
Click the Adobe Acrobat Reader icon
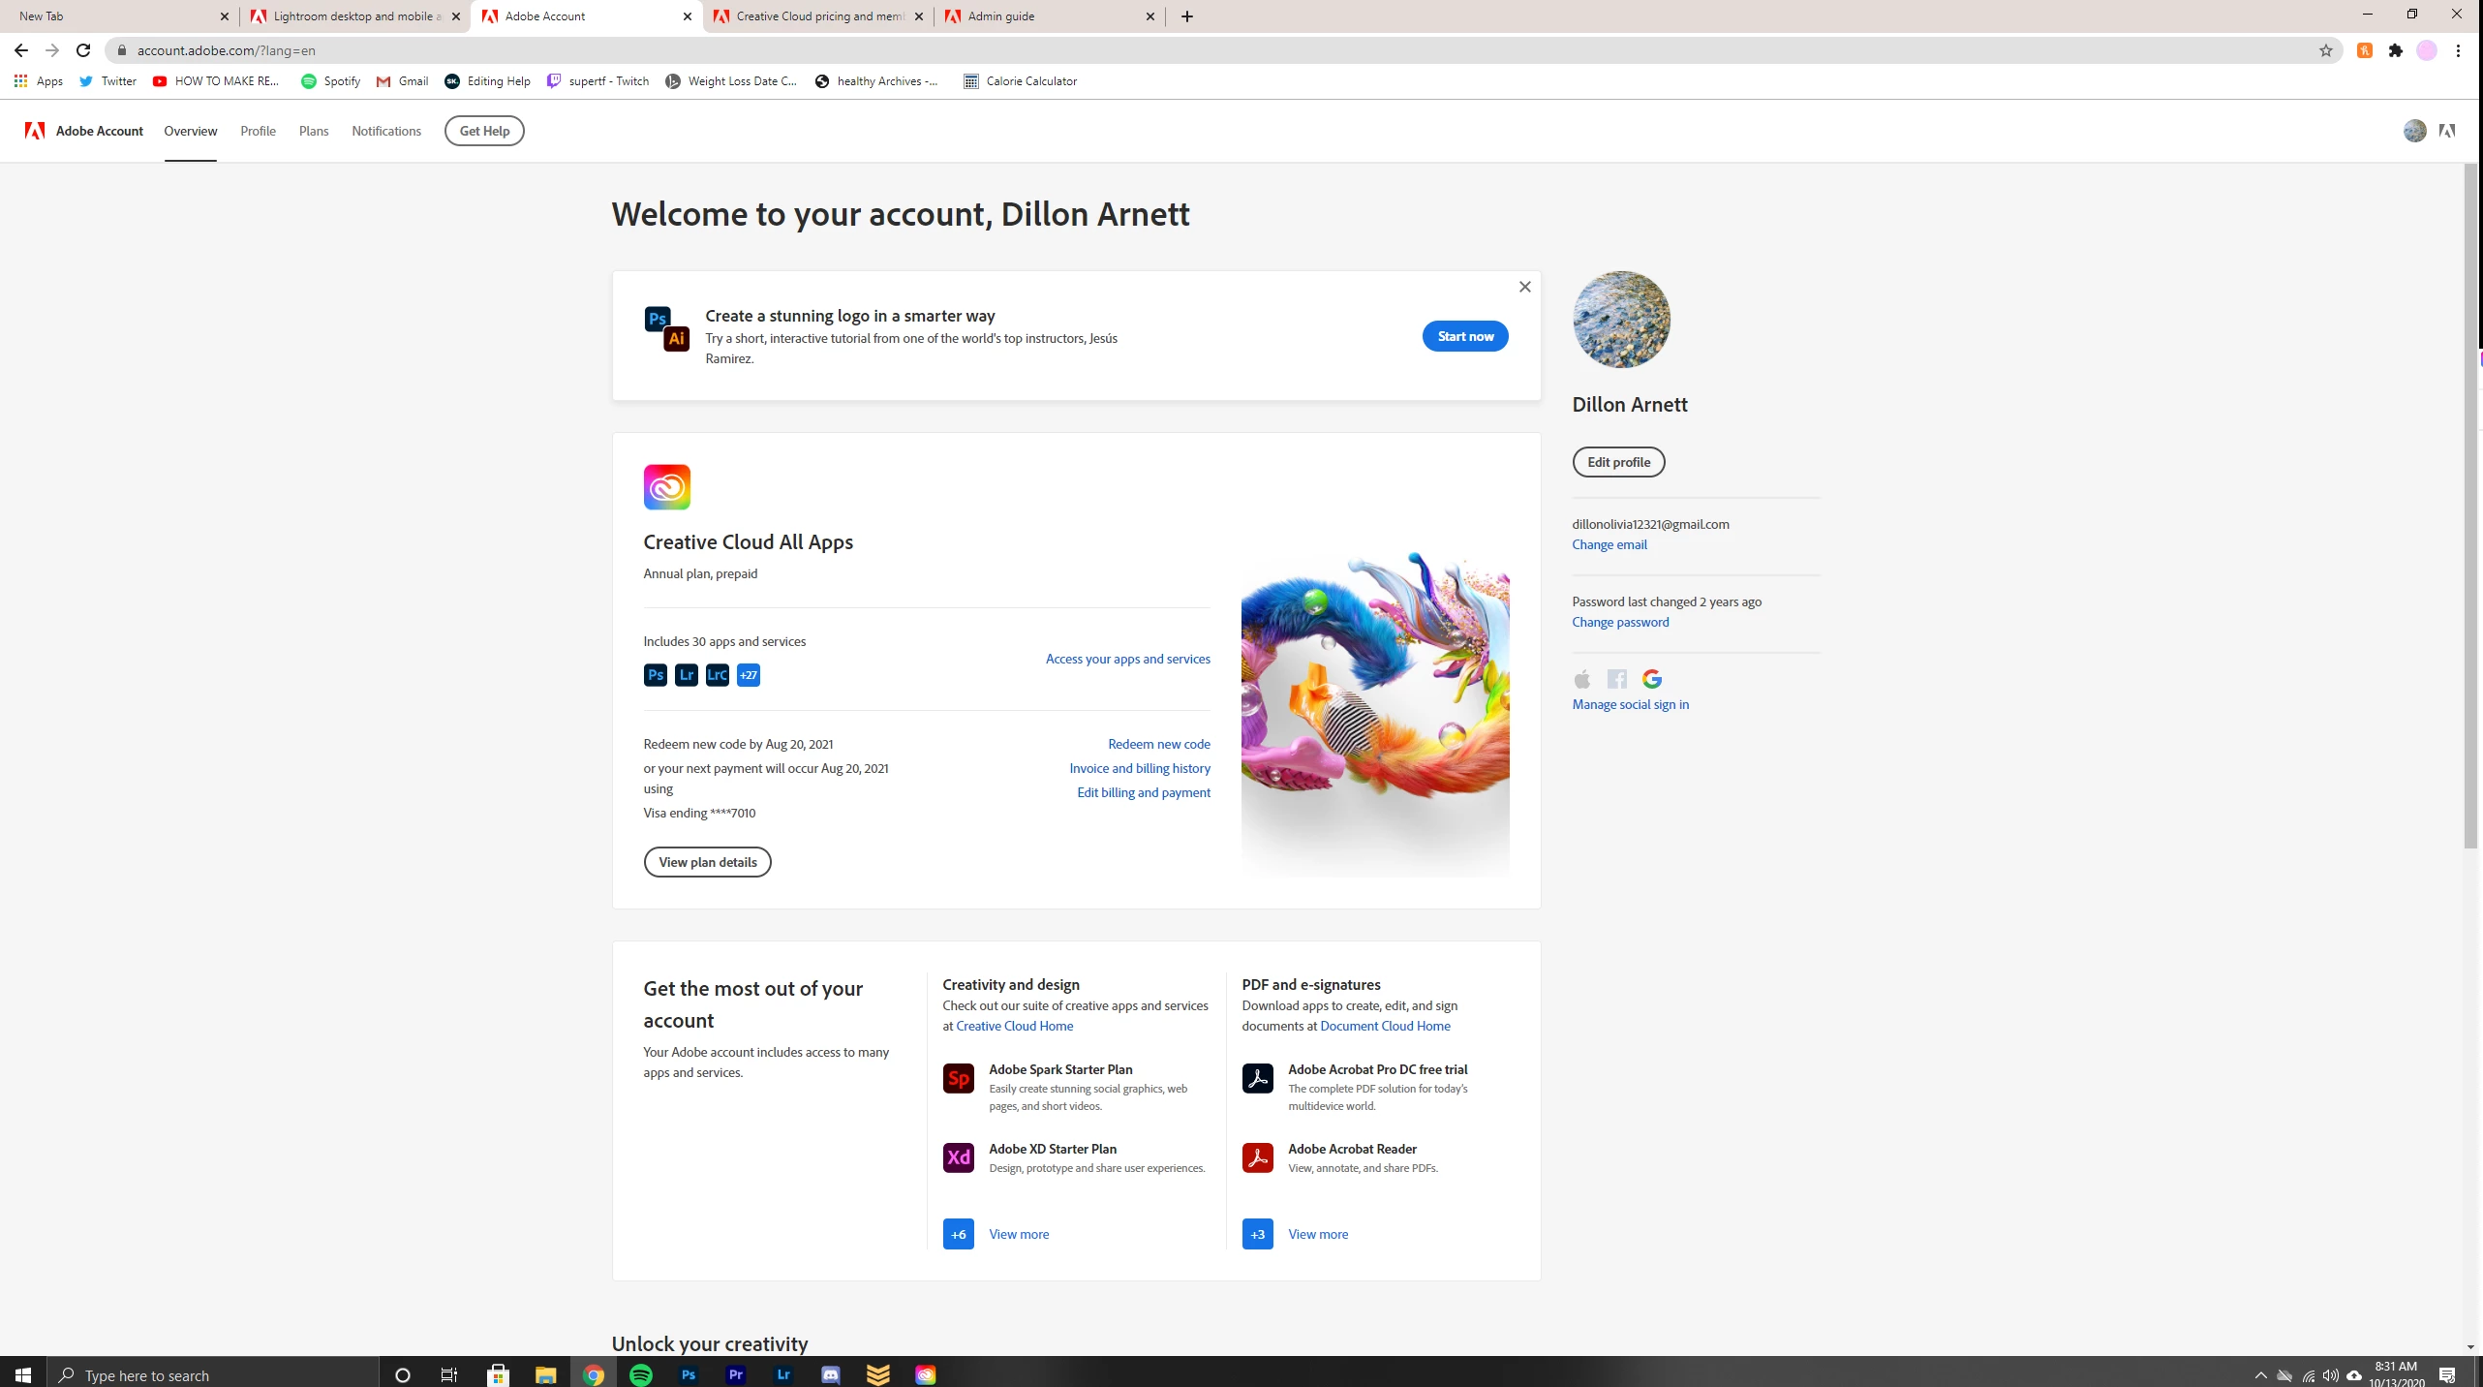point(1257,1157)
